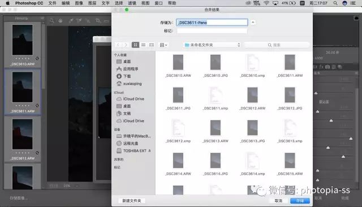Select file _DSC3614.xmp
The height and width of the screenshot is (207, 362).
(253, 164)
